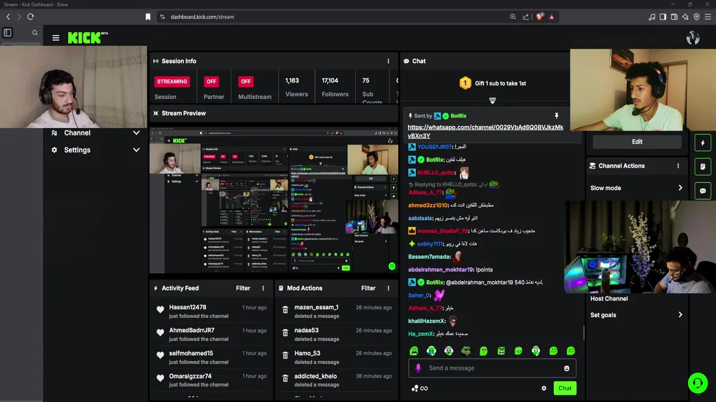Click the search tabs magnifier

(x=35, y=33)
